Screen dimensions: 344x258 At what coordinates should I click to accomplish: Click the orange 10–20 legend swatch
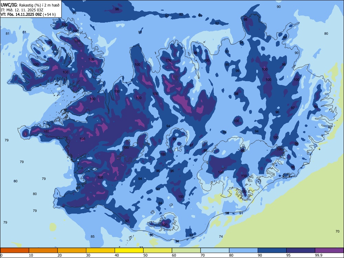pyautogui.click(x=43, y=250)
